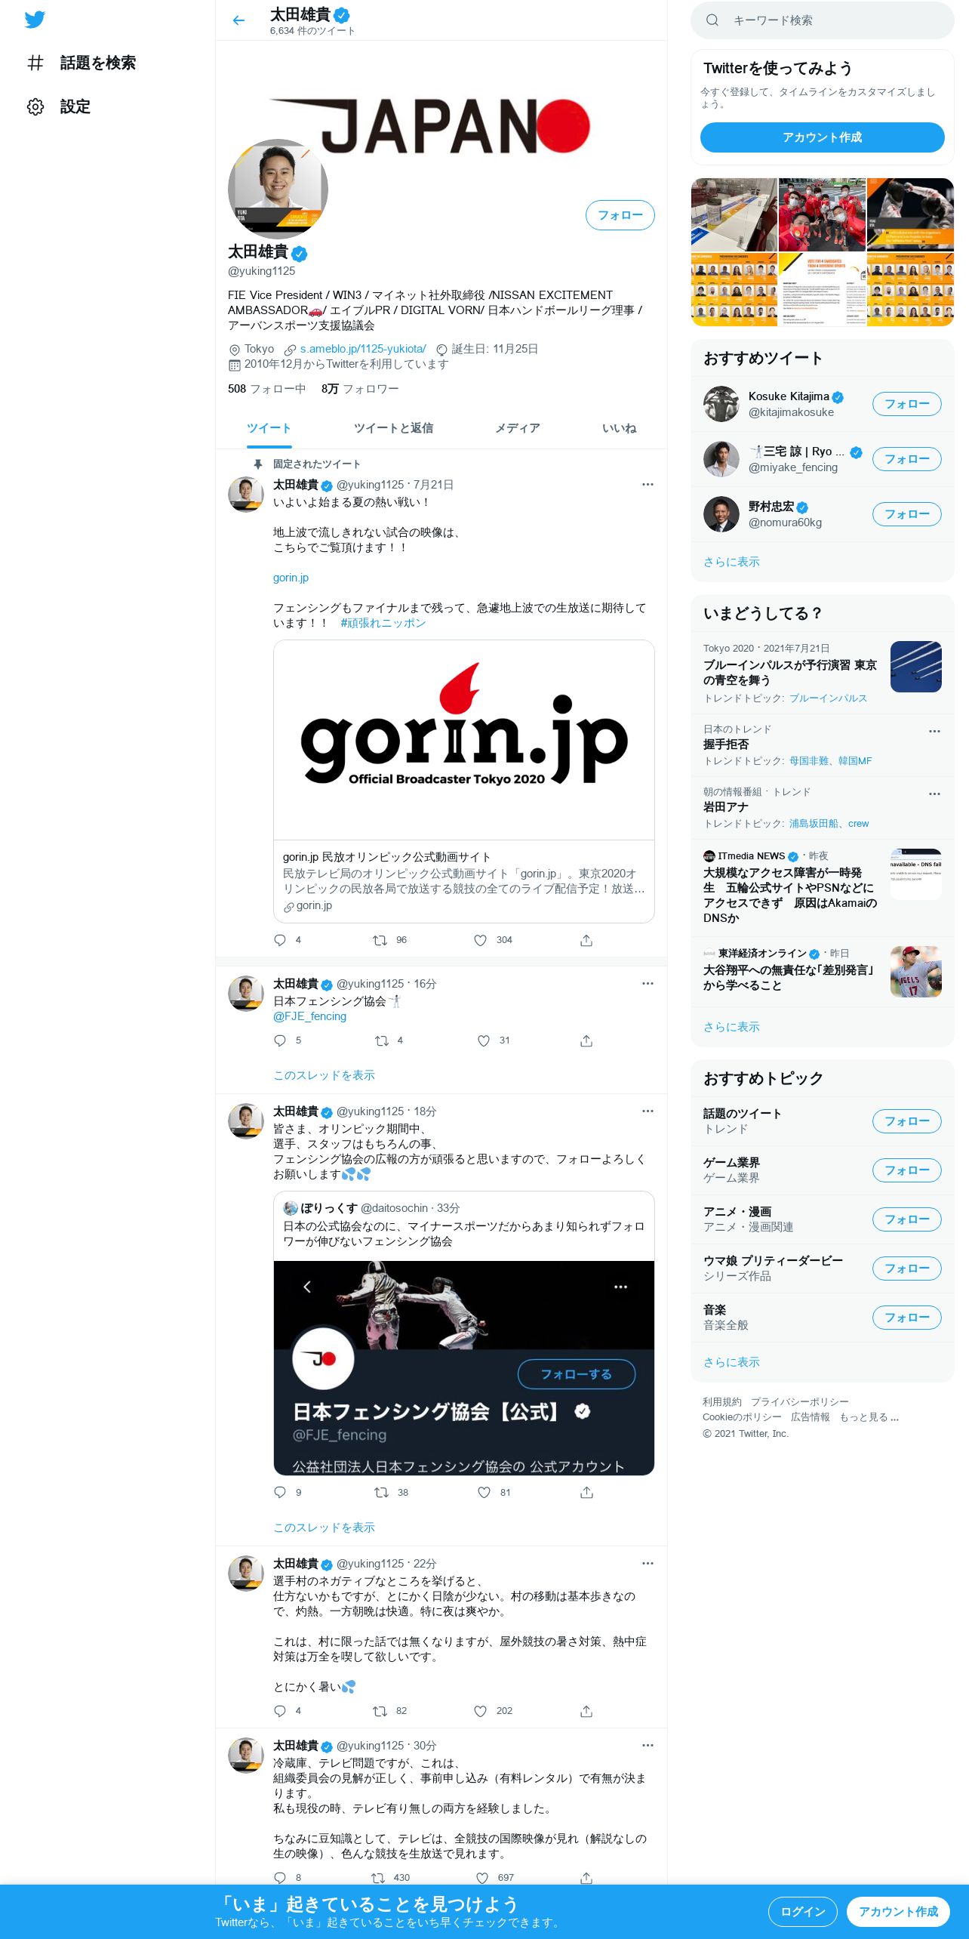Go back with the arrow icon
The height and width of the screenshot is (1939, 969).
[x=238, y=20]
